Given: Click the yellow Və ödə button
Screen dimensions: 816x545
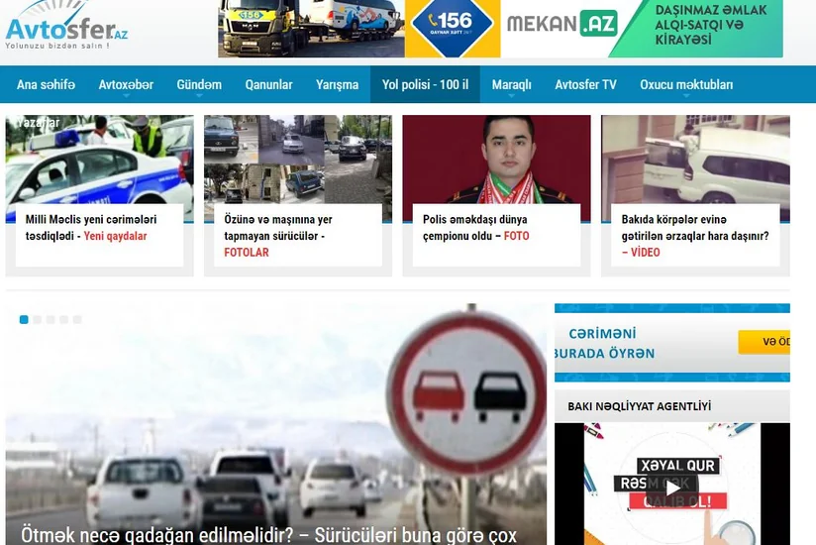Looking at the screenshot, I should 764,342.
